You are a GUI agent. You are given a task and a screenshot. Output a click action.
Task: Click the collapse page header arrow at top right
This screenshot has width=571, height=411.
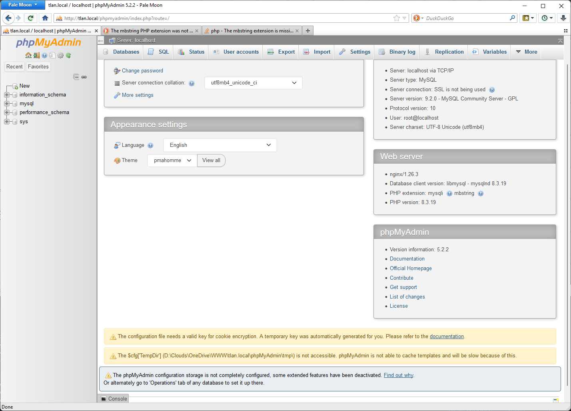(560, 41)
